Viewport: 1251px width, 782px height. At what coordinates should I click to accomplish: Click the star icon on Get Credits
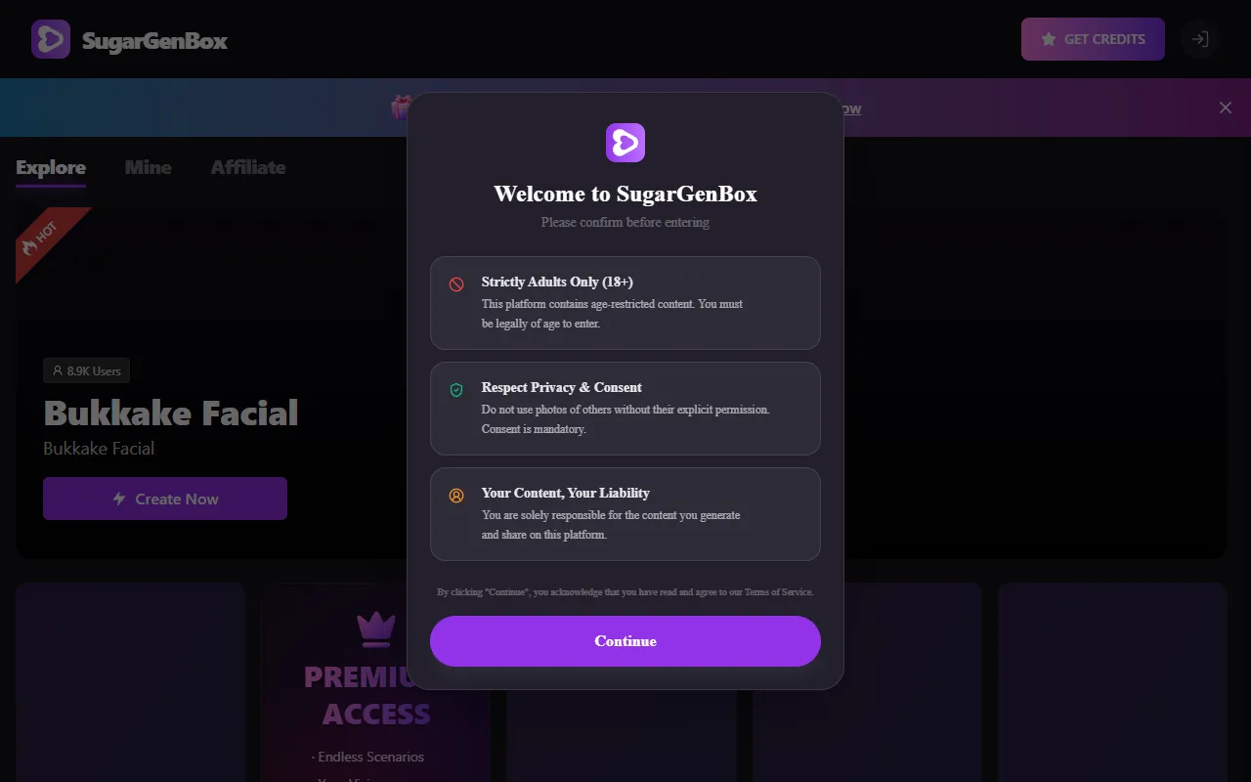point(1049,39)
